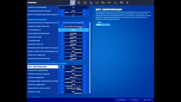The width and height of the screenshot is (181, 102).
Task: Open the touch and motion settings tab
Action: [91, 3]
